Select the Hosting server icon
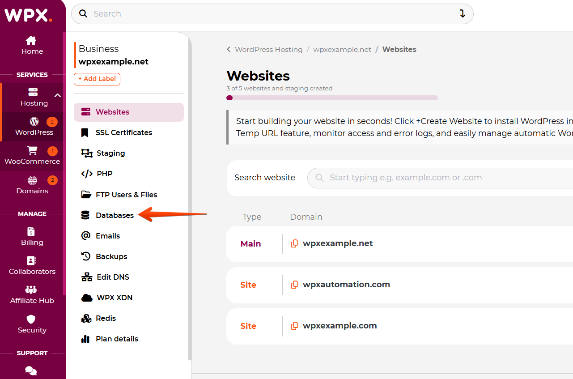Viewport: 573px width, 379px height. click(x=33, y=92)
